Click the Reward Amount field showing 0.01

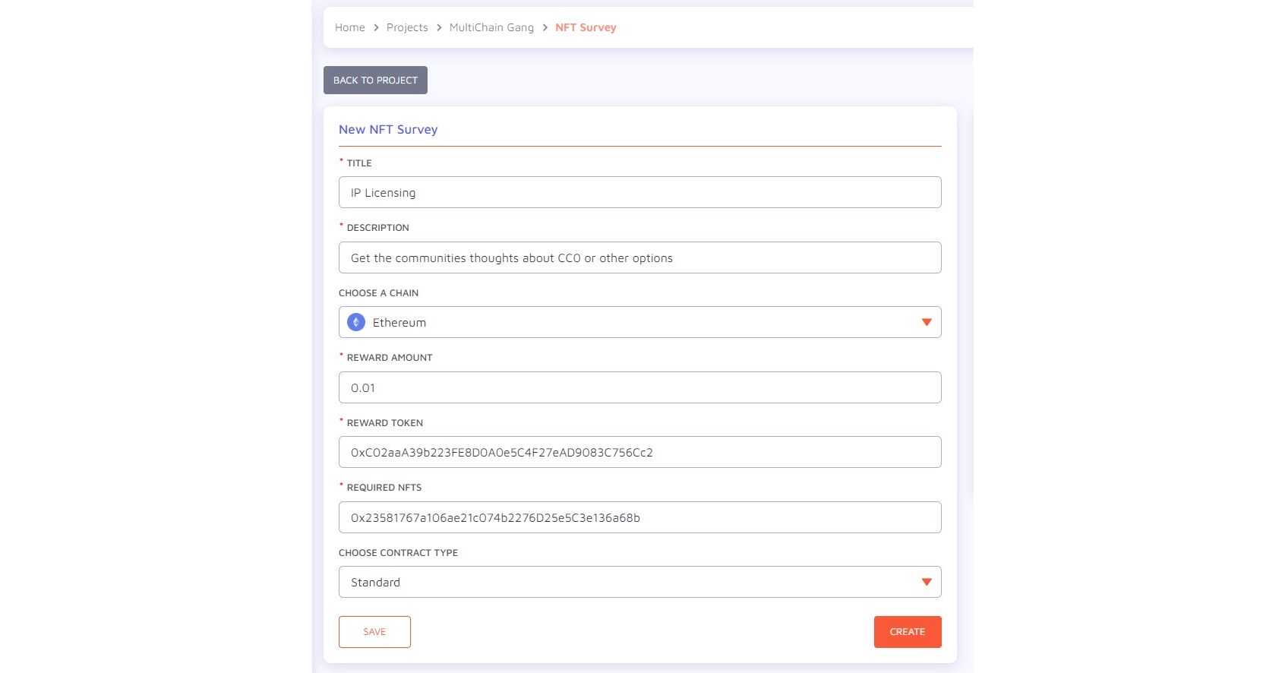coord(639,387)
